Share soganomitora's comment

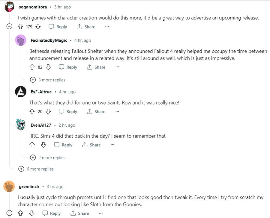pos(86,27)
